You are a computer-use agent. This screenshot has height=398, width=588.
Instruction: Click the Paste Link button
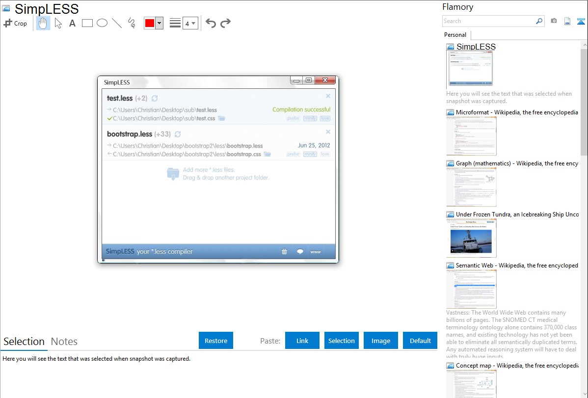(x=302, y=340)
